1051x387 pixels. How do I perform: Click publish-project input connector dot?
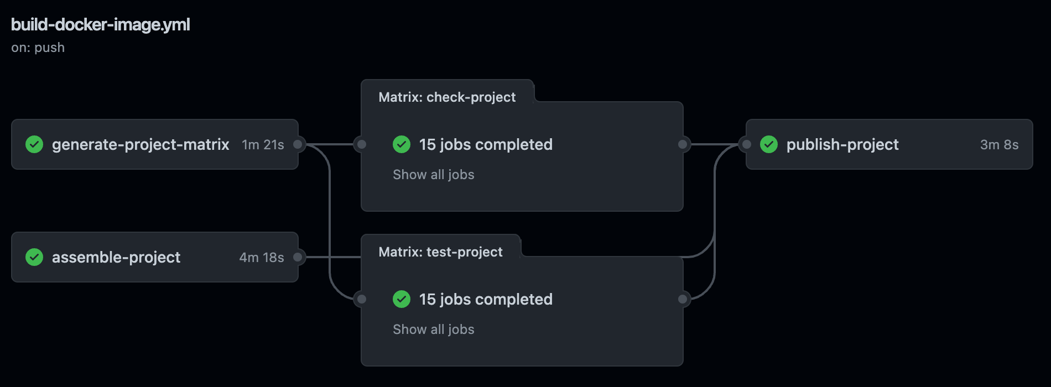(x=746, y=144)
